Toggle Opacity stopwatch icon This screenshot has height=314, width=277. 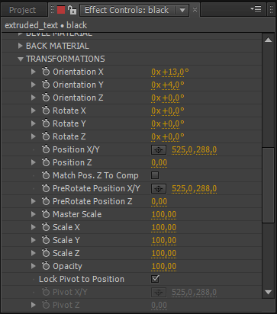pyautogui.click(x=46, y=266)
